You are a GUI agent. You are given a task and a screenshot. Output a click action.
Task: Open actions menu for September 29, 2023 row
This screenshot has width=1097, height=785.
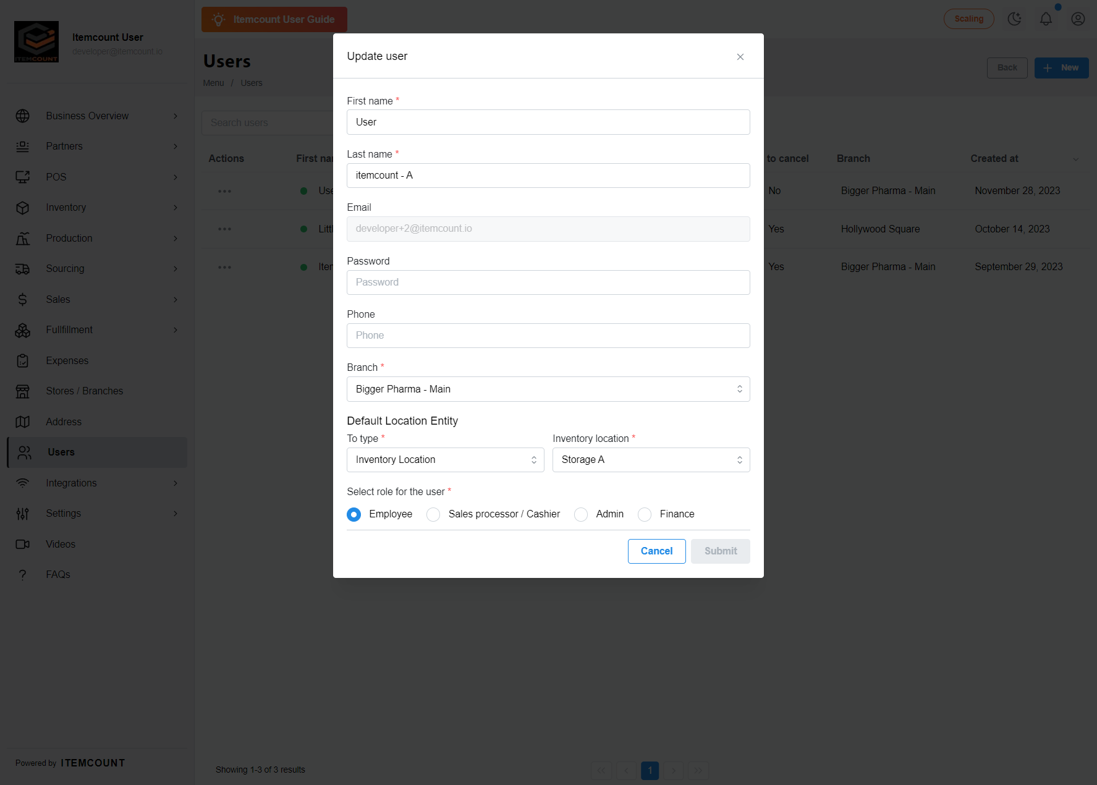tap(224, 268)
